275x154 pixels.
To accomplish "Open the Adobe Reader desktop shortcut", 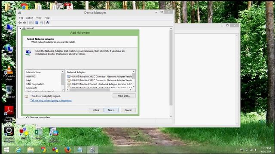I will [x=9, y=113].
